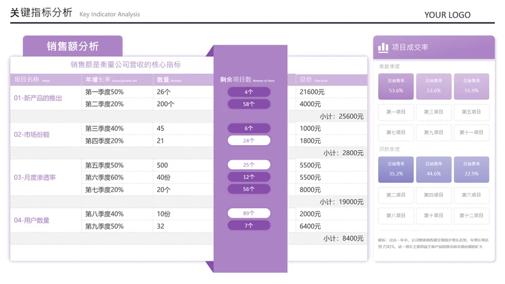Select the 第十一项目 dashed box
The width and height of the screenshot is (505, 284).
click(x=471, y=133)
